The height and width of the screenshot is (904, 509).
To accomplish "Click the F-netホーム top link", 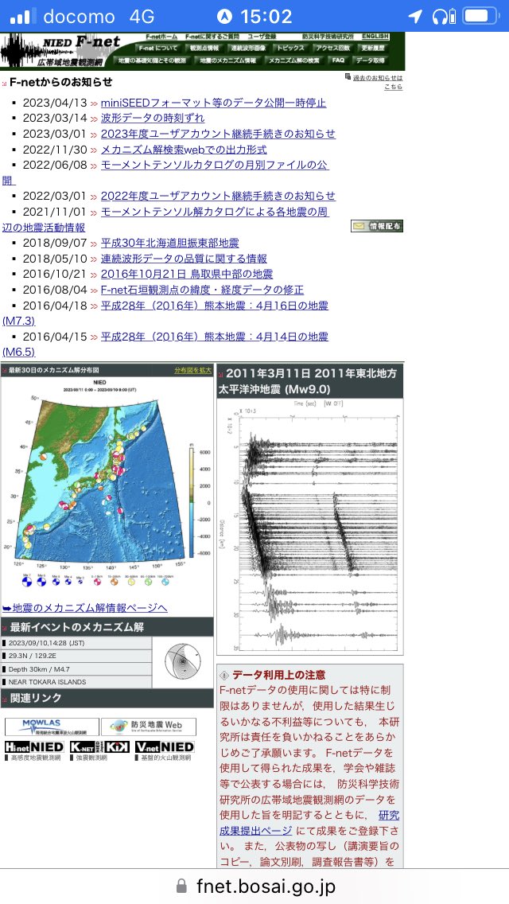I will (162, 37).
